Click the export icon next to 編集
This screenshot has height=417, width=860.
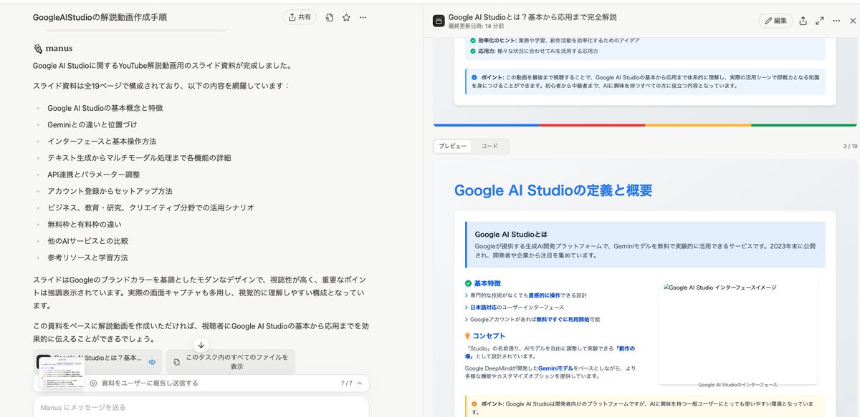[x=803, y=21]
